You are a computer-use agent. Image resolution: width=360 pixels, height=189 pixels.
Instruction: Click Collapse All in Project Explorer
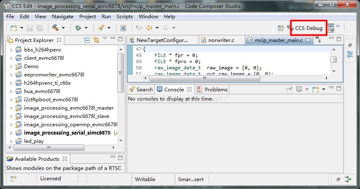tap(87, 40)
